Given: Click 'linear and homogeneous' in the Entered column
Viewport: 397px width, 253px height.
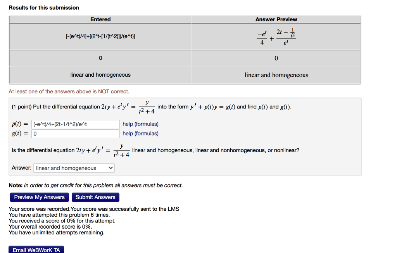Looking at the screenshot, I should (100, 75).
